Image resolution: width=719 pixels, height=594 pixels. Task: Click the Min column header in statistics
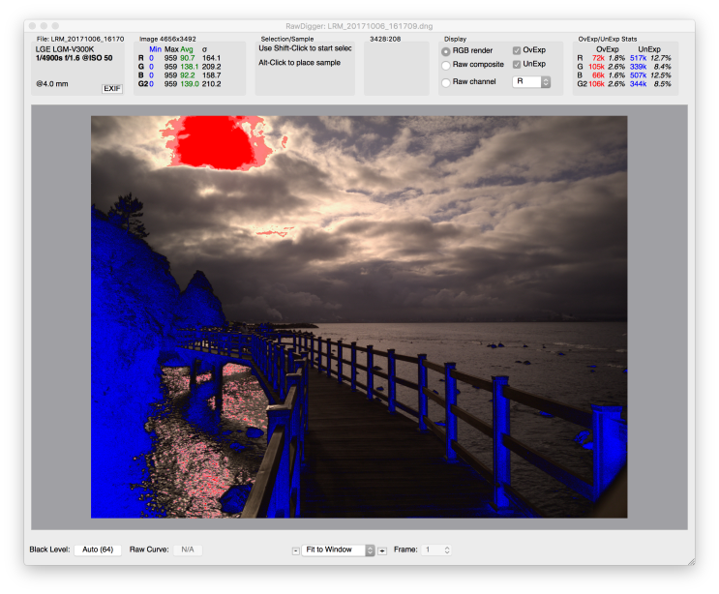click(155, 49)
